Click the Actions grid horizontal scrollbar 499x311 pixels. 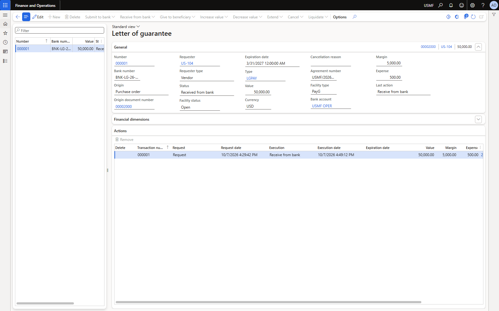click(x=268, y=302)
